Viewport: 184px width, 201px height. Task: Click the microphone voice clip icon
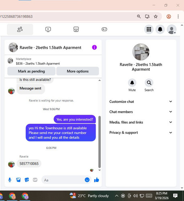click(x=10, y=180)
